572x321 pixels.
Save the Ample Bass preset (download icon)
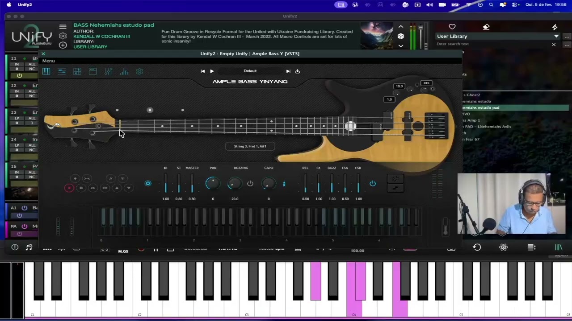298,71
